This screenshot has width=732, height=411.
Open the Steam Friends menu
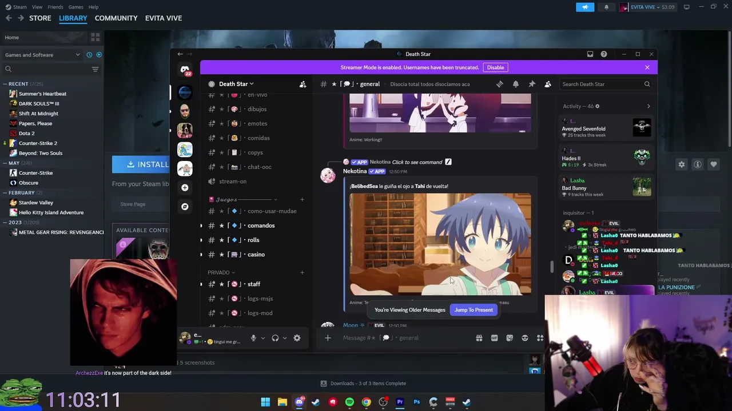click(x=55, y=7)
